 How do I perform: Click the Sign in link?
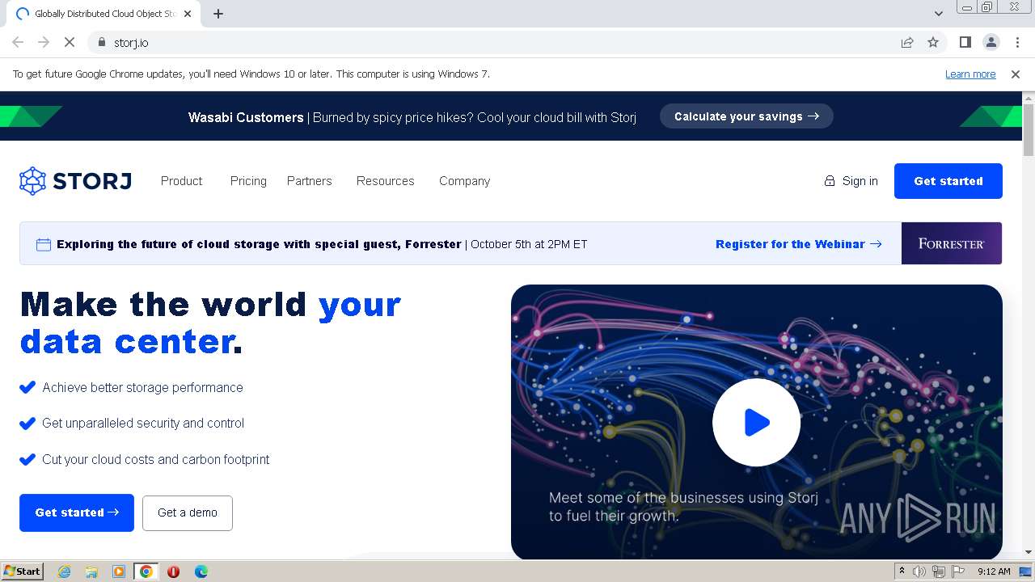[x=851, y=181]
